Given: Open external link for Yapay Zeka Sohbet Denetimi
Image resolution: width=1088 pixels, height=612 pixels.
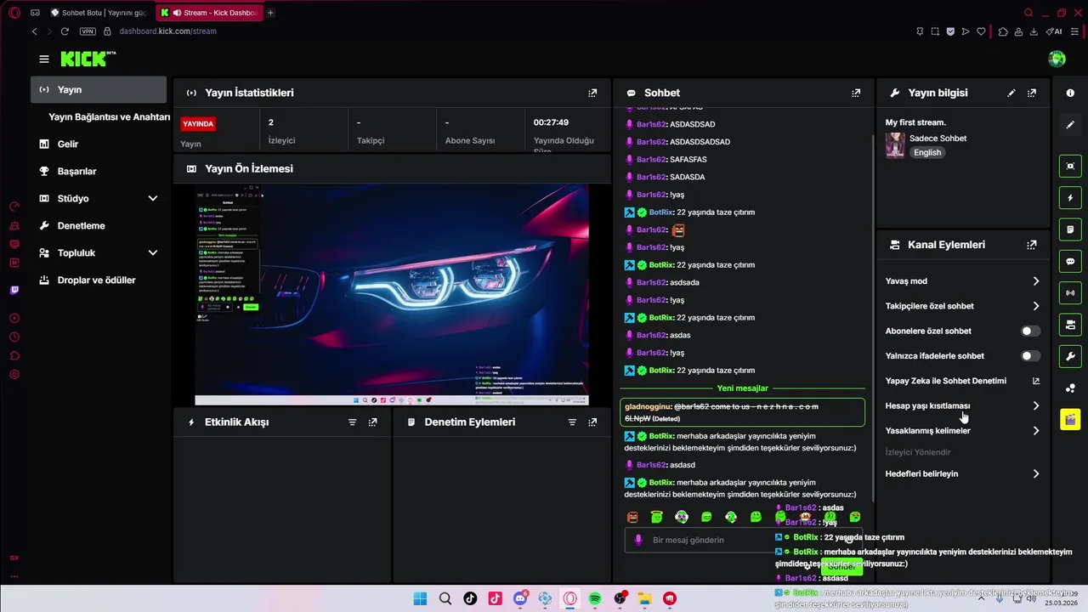Looking at the screenshot, I should pos(1036,381).
